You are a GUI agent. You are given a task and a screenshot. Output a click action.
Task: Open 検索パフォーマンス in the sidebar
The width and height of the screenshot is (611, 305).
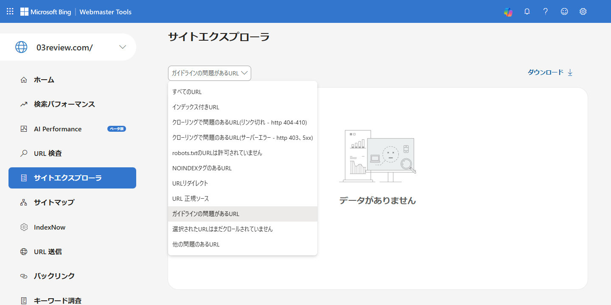64,104
